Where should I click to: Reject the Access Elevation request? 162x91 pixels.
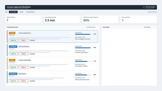tap(24, 54)
